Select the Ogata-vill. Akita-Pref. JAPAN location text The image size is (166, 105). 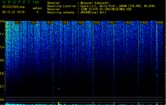[118, 6]
